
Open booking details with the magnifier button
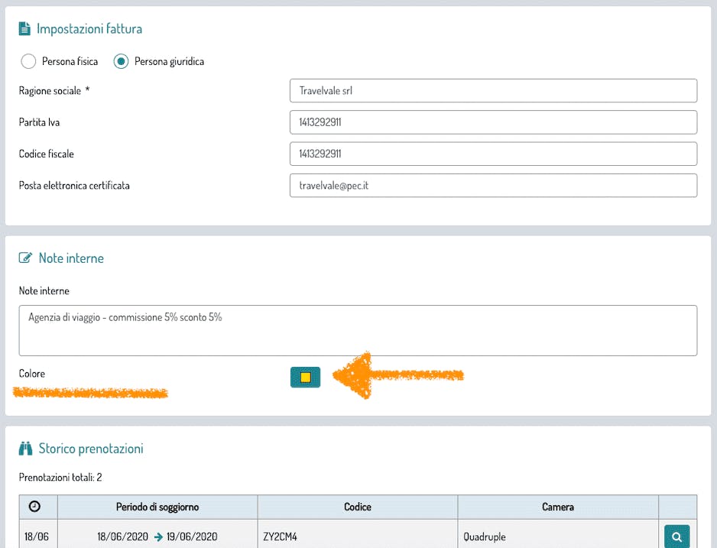(x=676, y=537)
